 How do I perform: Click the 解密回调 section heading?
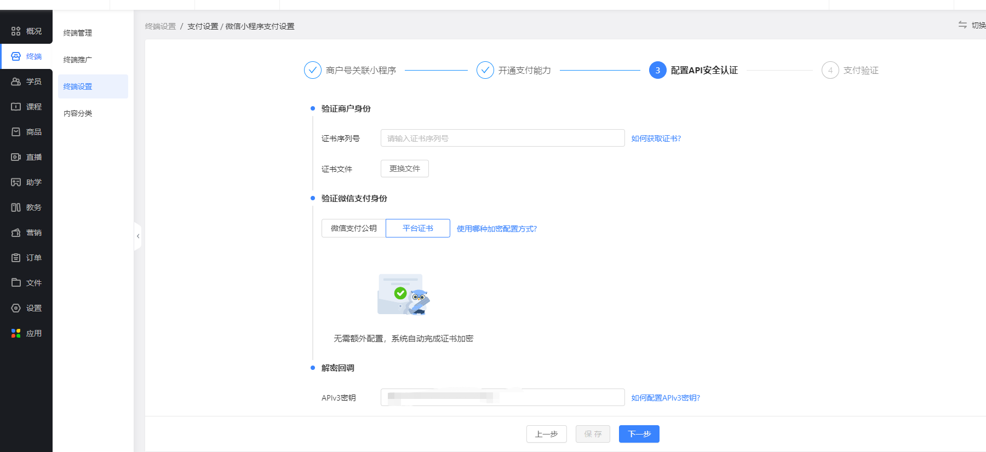pyautogui.click(x=338, y=368)
